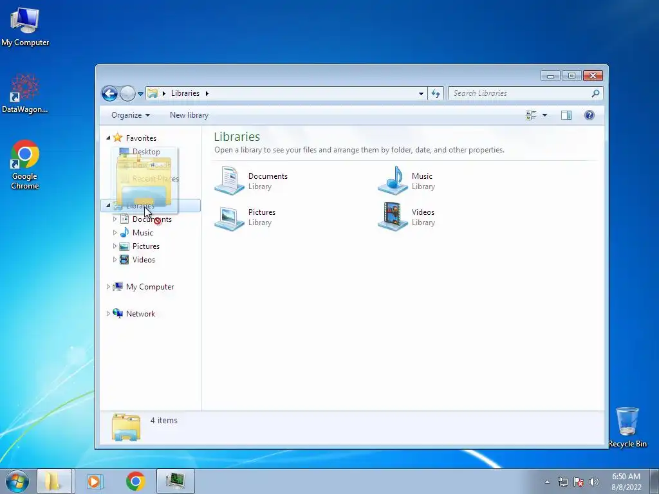Open the recent pages dropdown arrow

[x=140, y=94]
